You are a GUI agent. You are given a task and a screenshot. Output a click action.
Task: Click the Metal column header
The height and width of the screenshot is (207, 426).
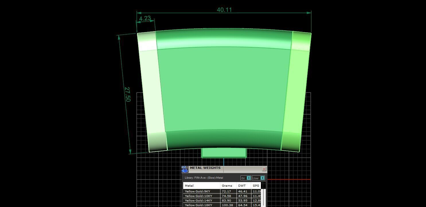(202, 186)
